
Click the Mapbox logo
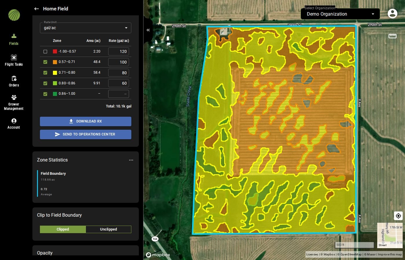[158, 255]
